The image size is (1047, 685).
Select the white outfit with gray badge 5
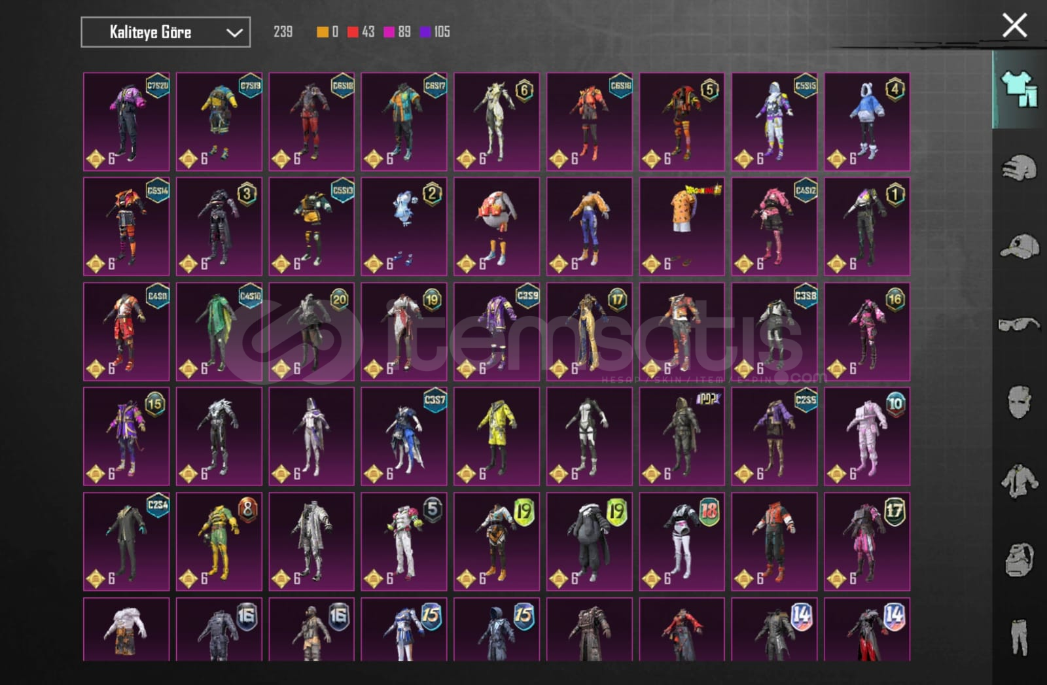[x=404, y=542]
